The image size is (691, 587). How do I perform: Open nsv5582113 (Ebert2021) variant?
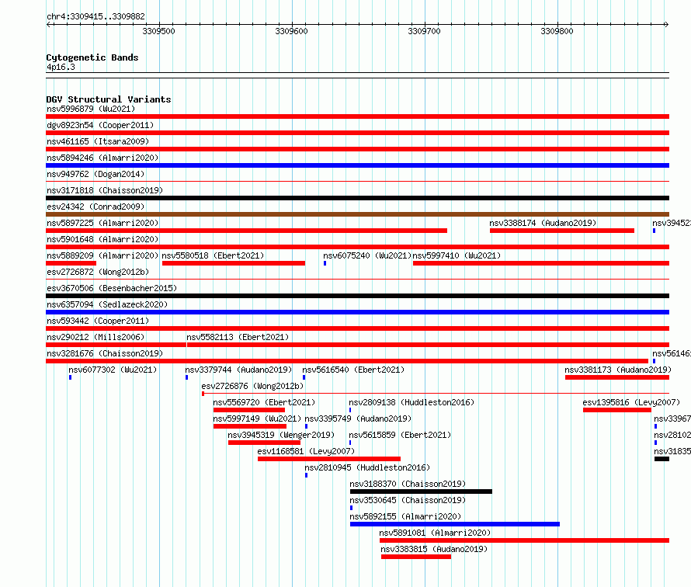point(238,337)
